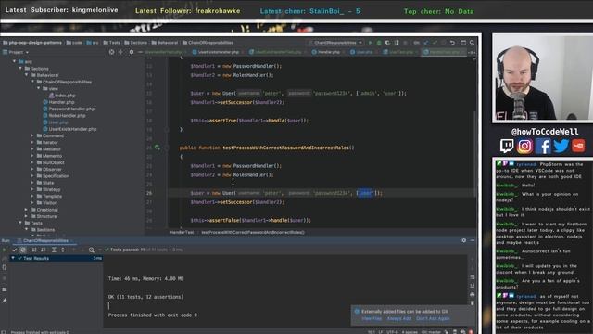Expand the Strategy folder

tap(32, 189)
